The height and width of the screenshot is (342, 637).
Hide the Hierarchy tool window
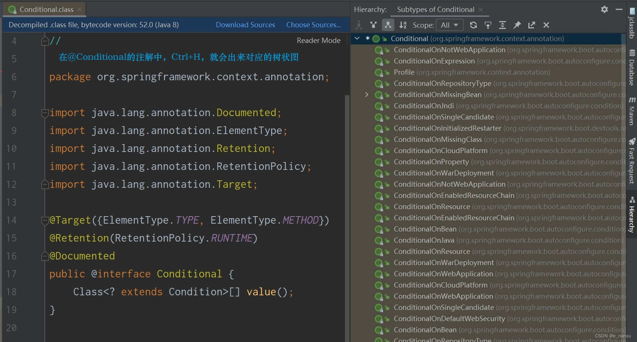[x=619, y=9]
